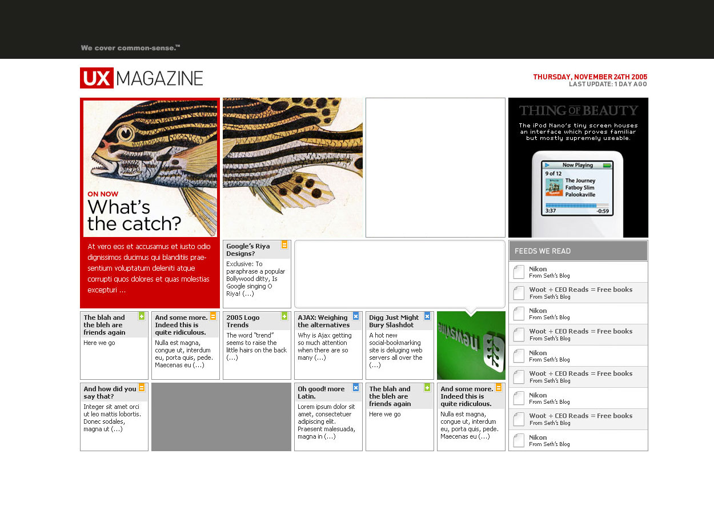
Task: Click the Feeds We Read header
Action: (578, 251)
